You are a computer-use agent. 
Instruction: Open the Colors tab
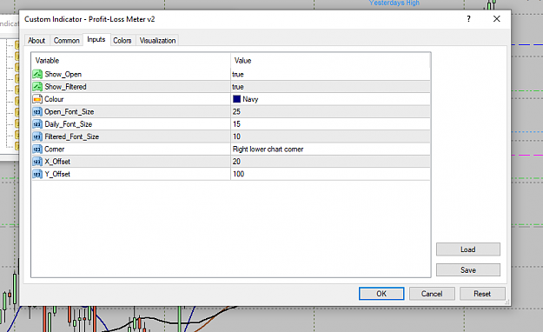(123, 41)
